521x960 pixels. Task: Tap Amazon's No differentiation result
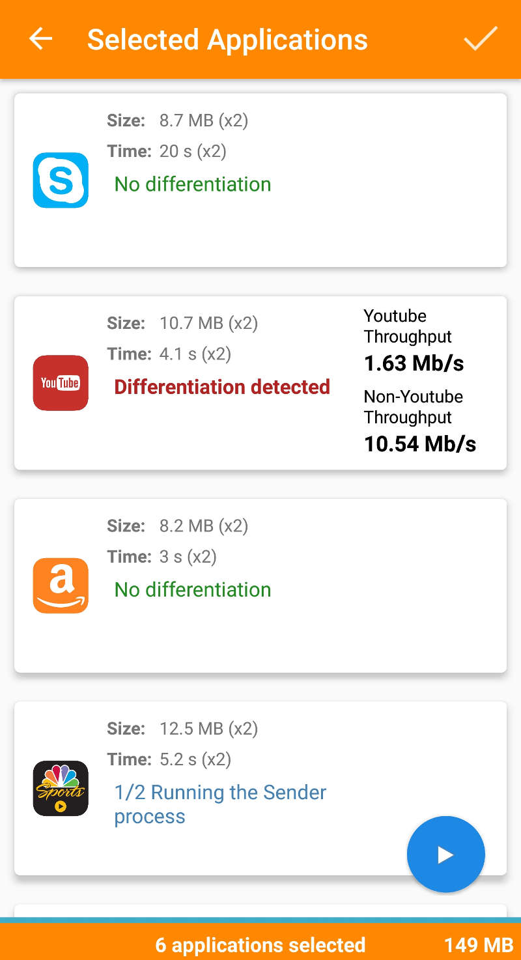tap(193, 589)
